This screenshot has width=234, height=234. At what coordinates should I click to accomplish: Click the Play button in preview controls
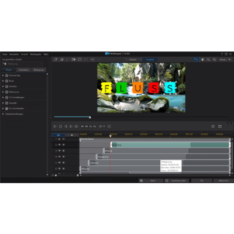(55, 126)
